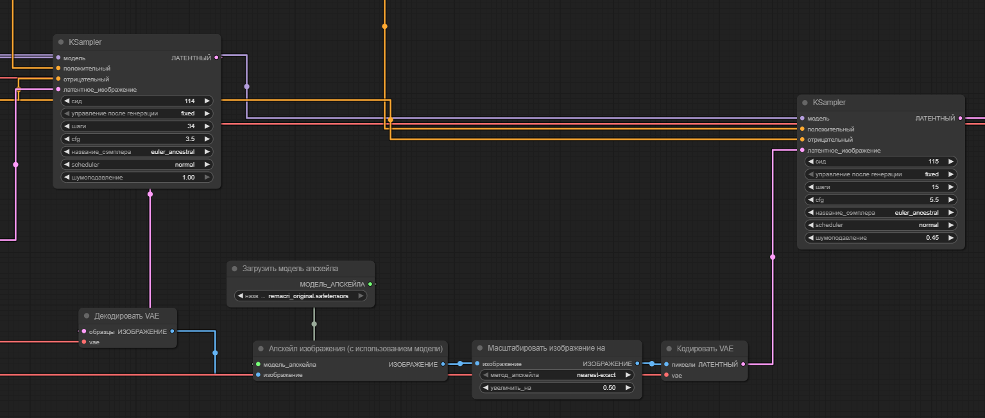The width and height of the screenshot is (985, 418).
Task: Increase the сид value 114 with right arrow
Action: [x=207, y=101]
